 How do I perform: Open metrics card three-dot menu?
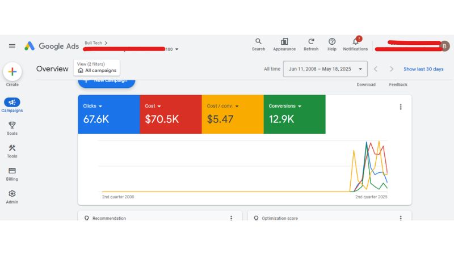401,107
